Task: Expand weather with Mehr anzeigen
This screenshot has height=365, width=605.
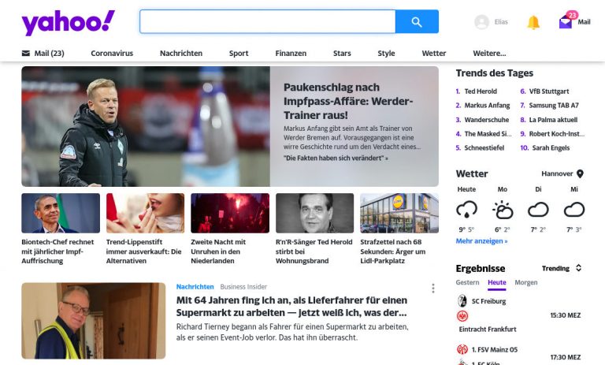Action: coord(481,241)
